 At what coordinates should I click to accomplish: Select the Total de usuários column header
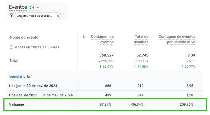(x=141, y=39)
